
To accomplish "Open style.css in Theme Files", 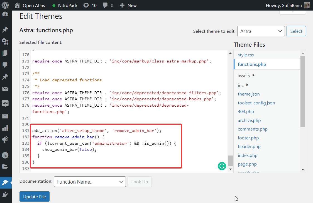I will 246,55.
